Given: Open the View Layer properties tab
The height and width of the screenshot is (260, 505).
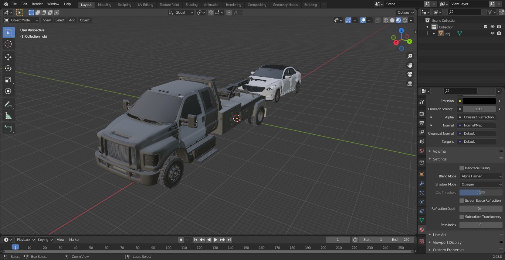Looking at the screenshot, I should (421, 132).
